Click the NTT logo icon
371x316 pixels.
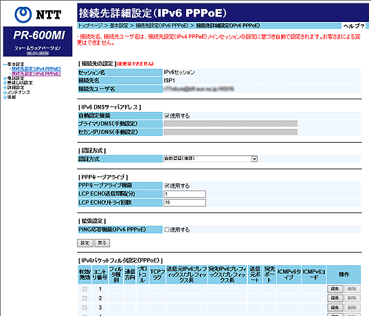(23, 14)
